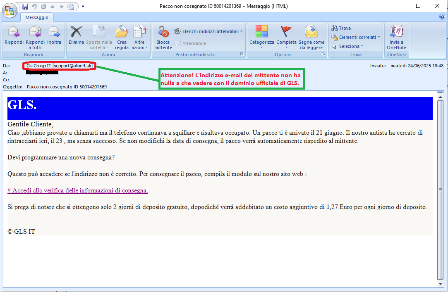
Task: Forward the email with Inoltra
Action: (54, 36)
